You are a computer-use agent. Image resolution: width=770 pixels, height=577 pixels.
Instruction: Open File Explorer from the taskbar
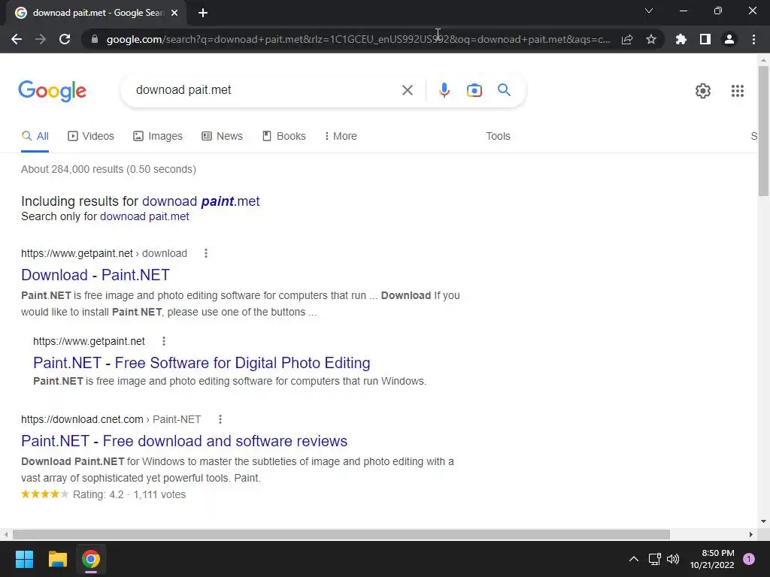(x=57, y=559)
